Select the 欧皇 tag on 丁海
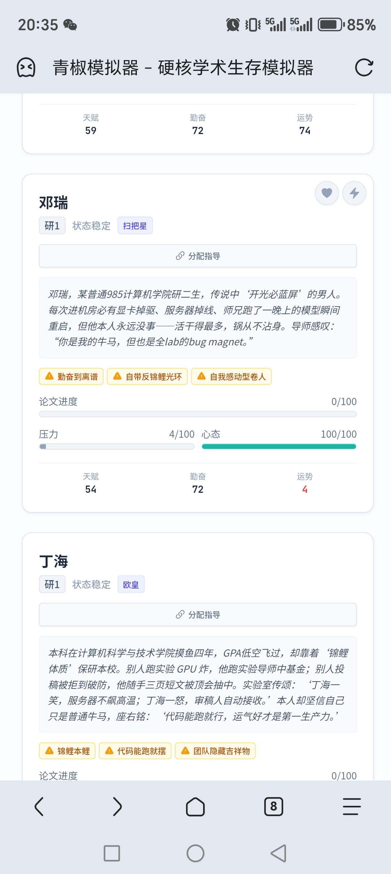The image size is (391, 874). pyautogui.click(x=131, y=584)
